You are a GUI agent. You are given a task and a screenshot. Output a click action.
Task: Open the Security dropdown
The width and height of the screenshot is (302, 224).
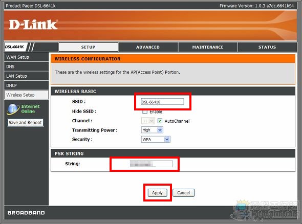coord(156,139)
